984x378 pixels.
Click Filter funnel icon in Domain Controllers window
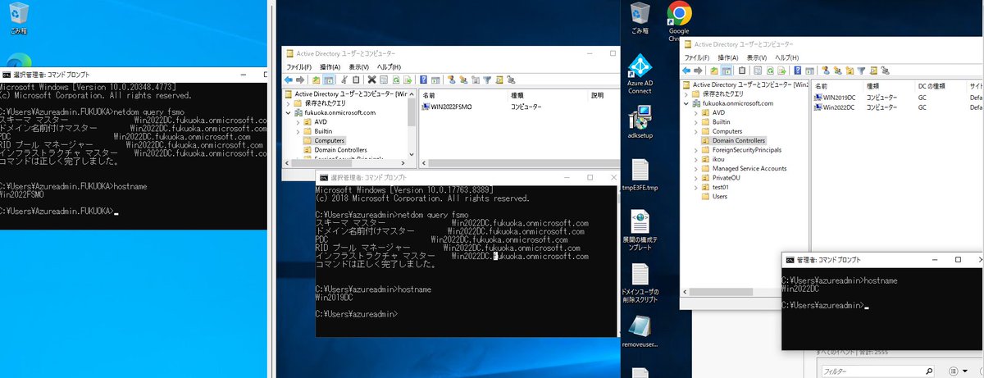point(861,71)
